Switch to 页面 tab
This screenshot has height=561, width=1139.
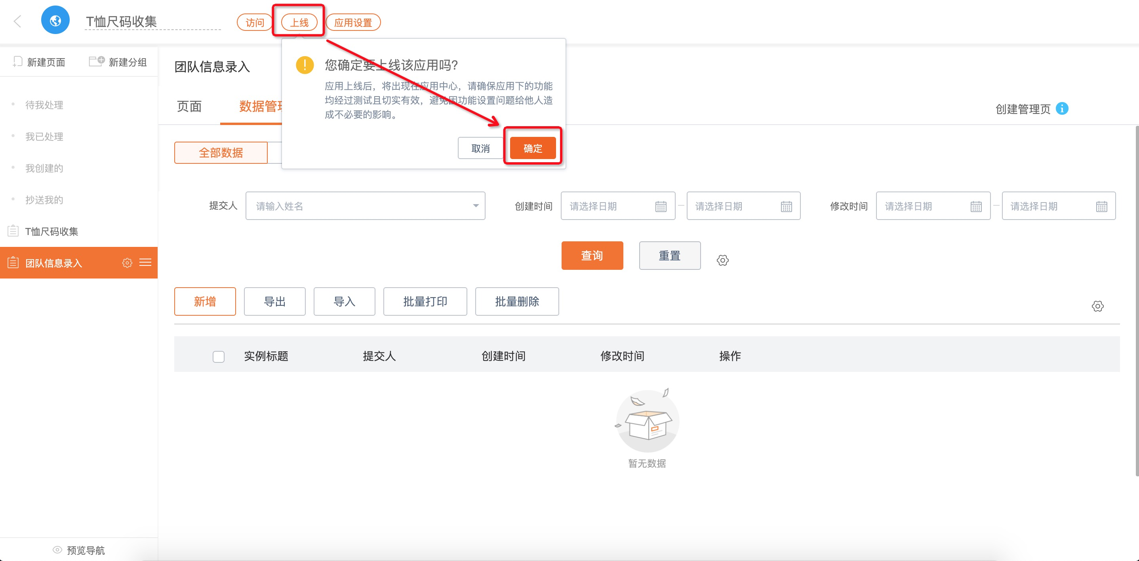coord(189,107)
